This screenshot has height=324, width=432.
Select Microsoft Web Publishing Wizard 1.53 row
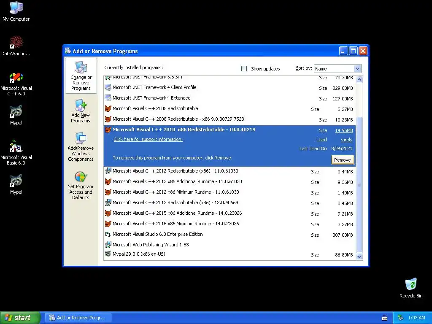click(x=229, y=245)
